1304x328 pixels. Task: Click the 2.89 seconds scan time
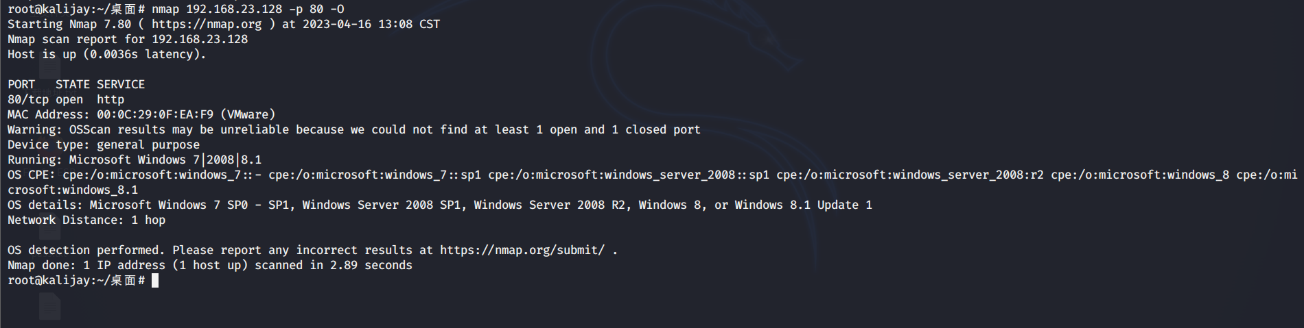(371, 265)
